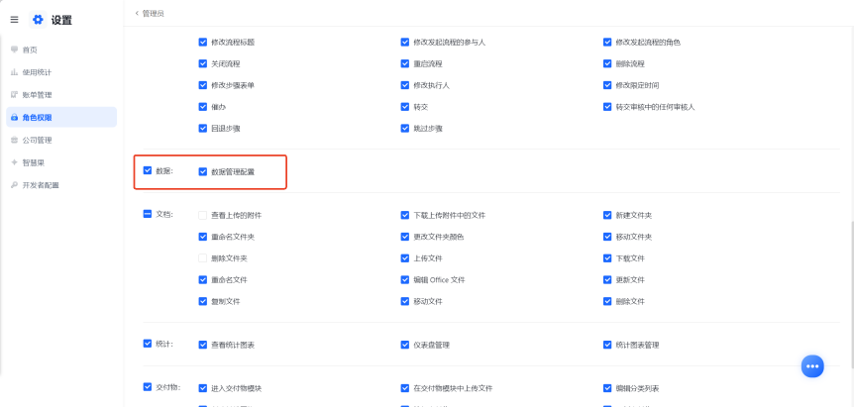Disable 修改步骤表单 permission
854x407 pixels.
[x=203, y=85]
